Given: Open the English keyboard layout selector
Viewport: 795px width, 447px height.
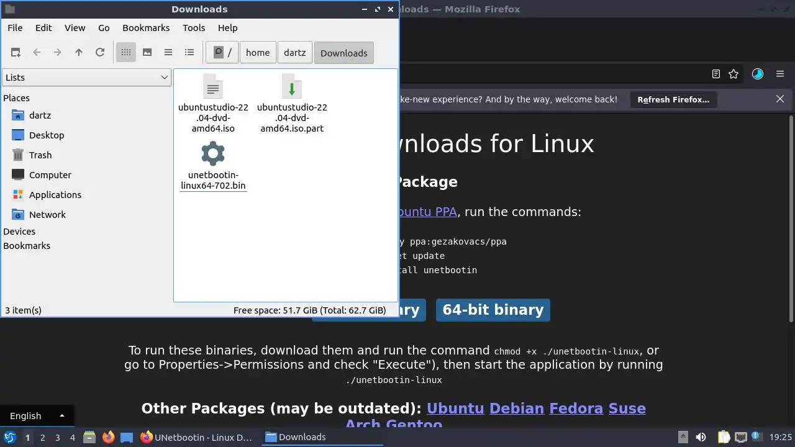Looking at the screenshot, I should (37, 416).
